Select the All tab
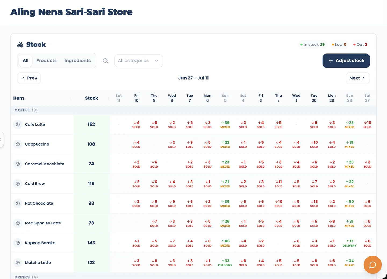The height and width of the screenshot is (279, 387). 26,61
